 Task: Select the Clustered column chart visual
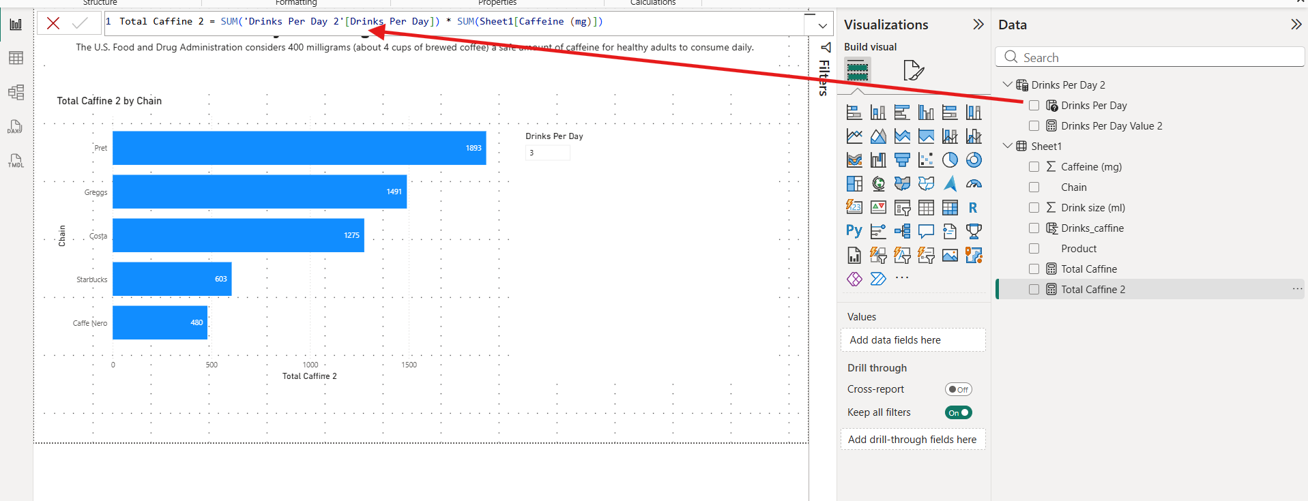tap(926, 112)
